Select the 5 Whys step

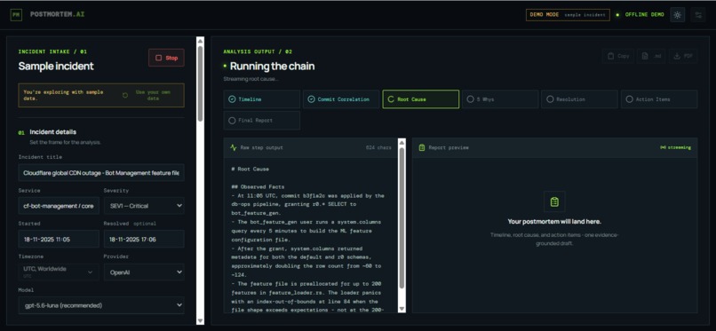point(500,99)
